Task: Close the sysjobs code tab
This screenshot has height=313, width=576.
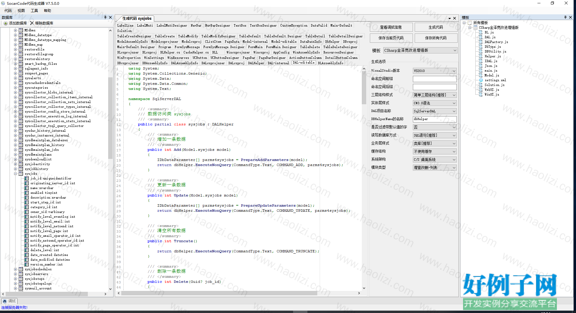Action: (x=454, y=19)
